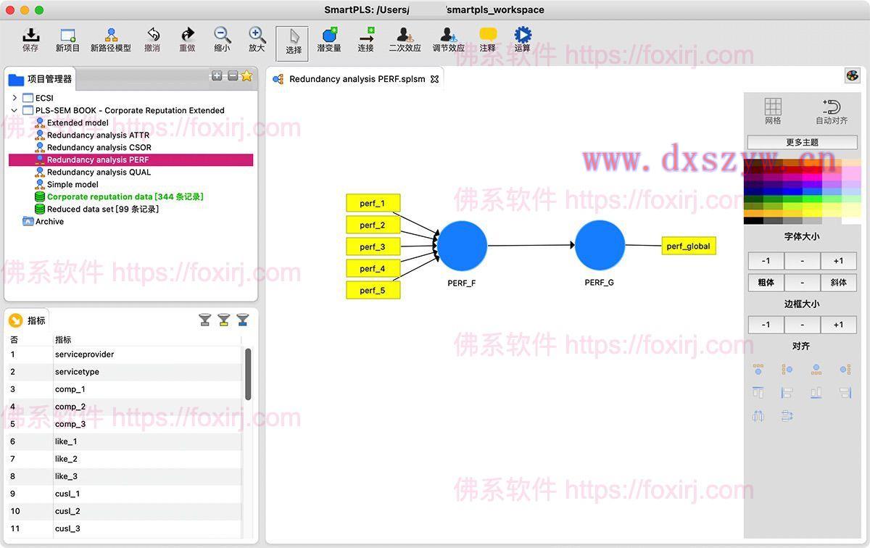Select the comp_1 indicator row
This screenshot has width=870, height=548.
tap(125, 389)
